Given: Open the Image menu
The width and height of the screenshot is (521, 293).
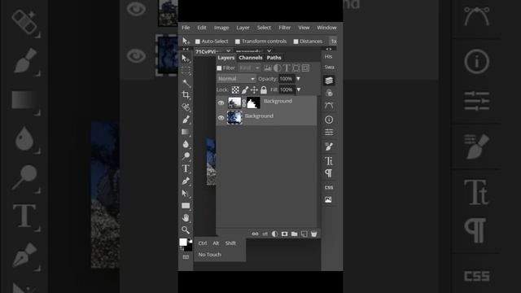Looking at the screenshot, I should pyautogui.click(x=221, y=28).
